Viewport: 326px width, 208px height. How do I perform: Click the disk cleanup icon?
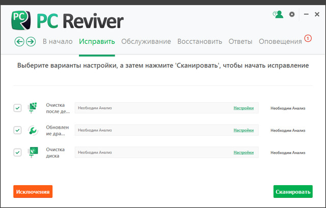pyautogui.click(x=32, y=152)
